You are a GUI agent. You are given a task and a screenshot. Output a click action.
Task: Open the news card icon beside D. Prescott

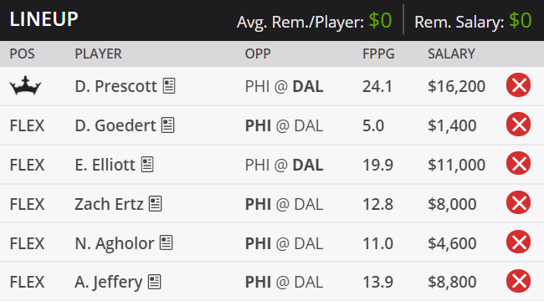(169, 85)
